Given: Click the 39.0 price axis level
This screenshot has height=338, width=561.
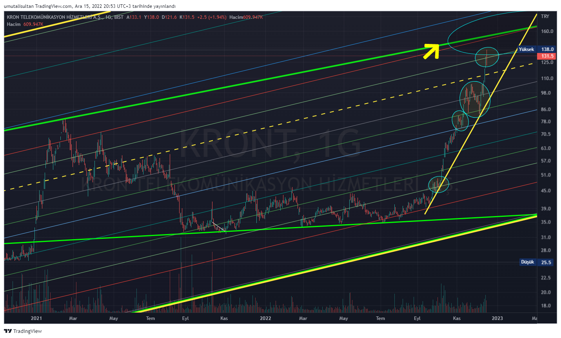Looking at the screenshot, I should [546, 209].
